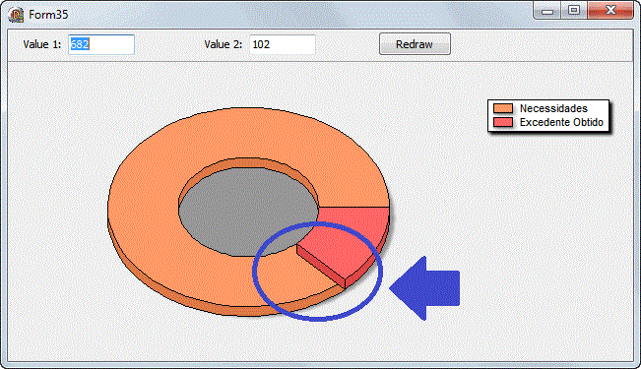
Task: Click the Redraw button
Action: click(x=415, y=44)
